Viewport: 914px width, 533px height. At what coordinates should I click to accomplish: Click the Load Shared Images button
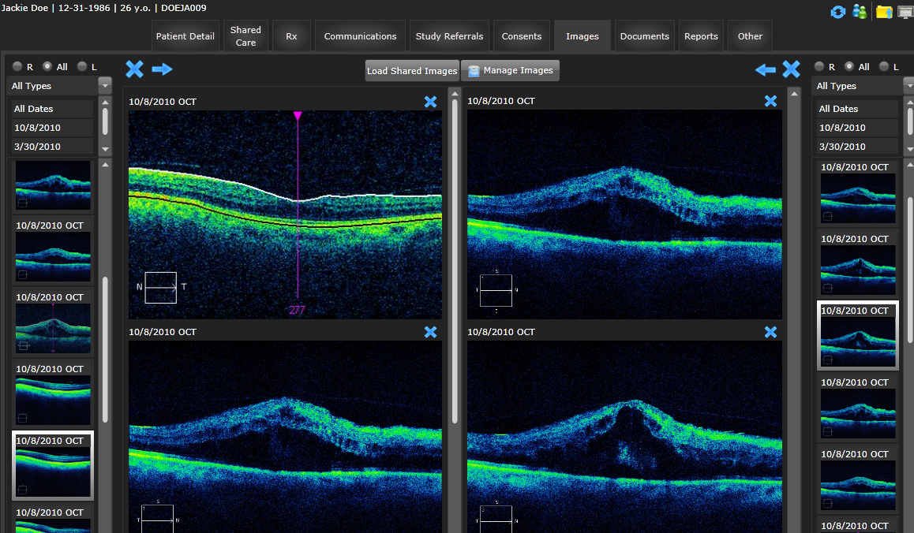[412, 70]
